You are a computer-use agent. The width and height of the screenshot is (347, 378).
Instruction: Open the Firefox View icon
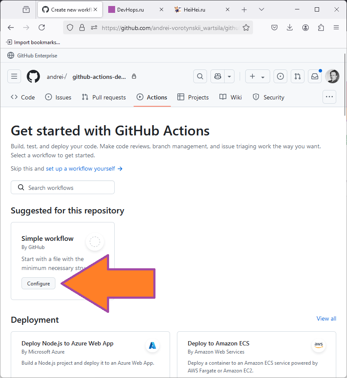coord(26,9)
